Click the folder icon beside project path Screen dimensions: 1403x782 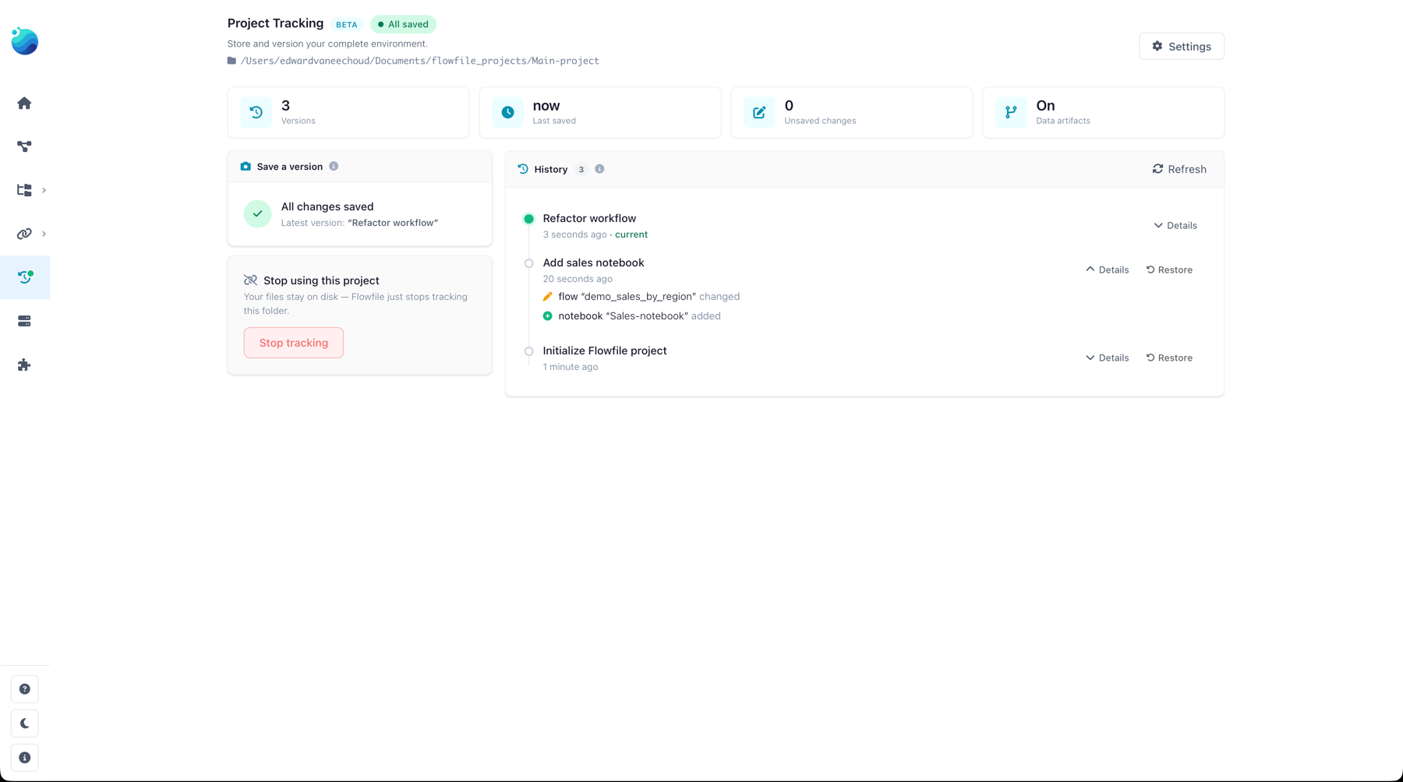tap(231, 61)
